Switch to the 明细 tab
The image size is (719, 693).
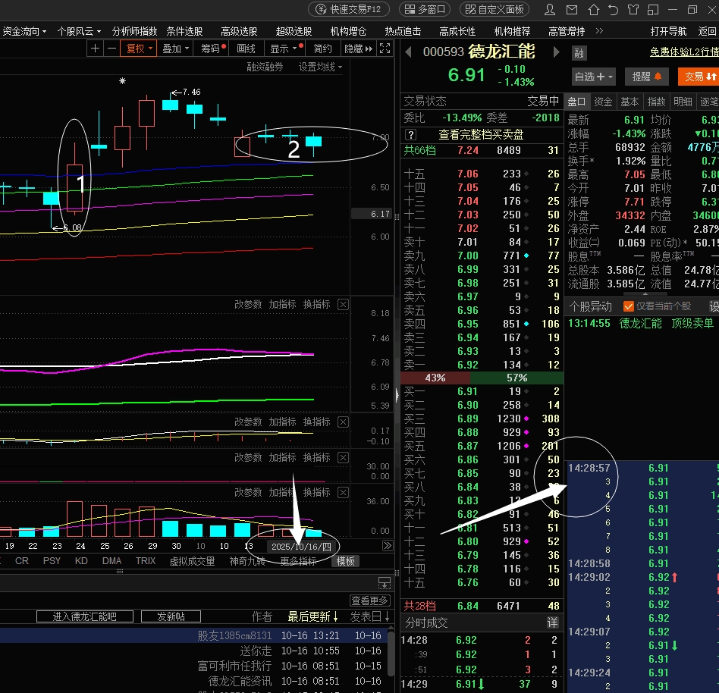click(x=683, y=102)
